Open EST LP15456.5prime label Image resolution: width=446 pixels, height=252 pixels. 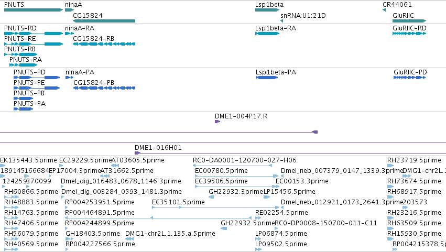(x=289, y=192)
